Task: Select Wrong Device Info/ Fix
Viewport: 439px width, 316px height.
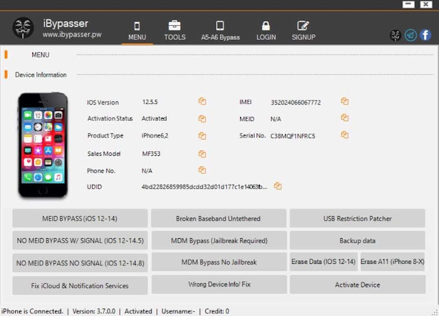Action: (219, 285)
